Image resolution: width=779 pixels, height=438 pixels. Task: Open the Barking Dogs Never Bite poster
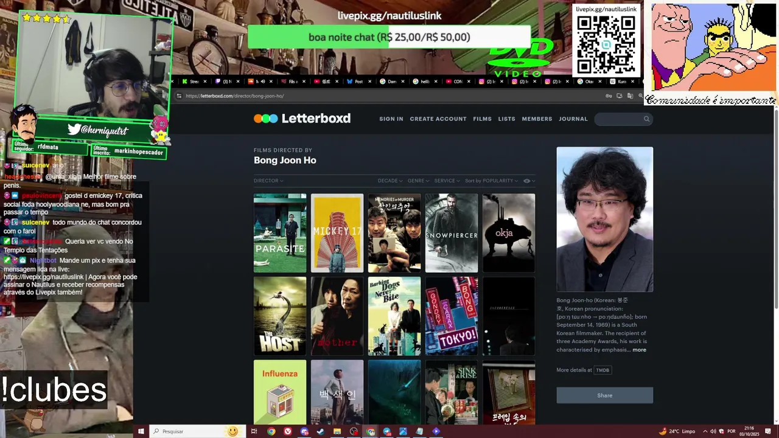(x=394, y=316)
